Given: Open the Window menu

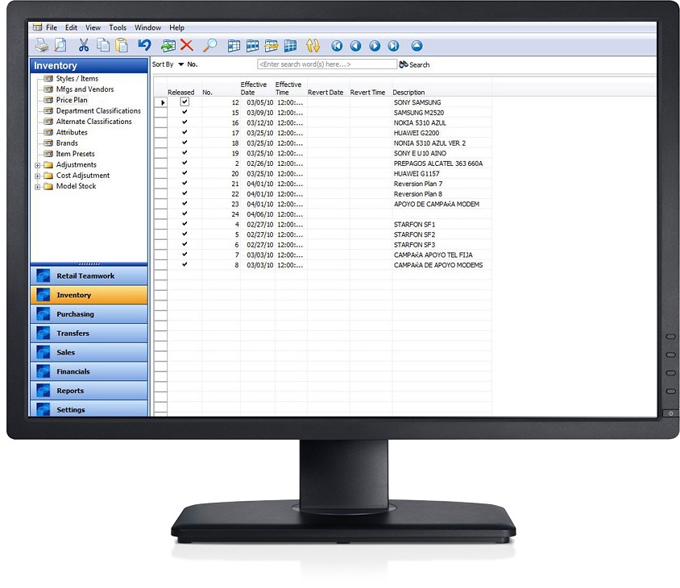Looking at the screenshot, I should tap(147, 27).
